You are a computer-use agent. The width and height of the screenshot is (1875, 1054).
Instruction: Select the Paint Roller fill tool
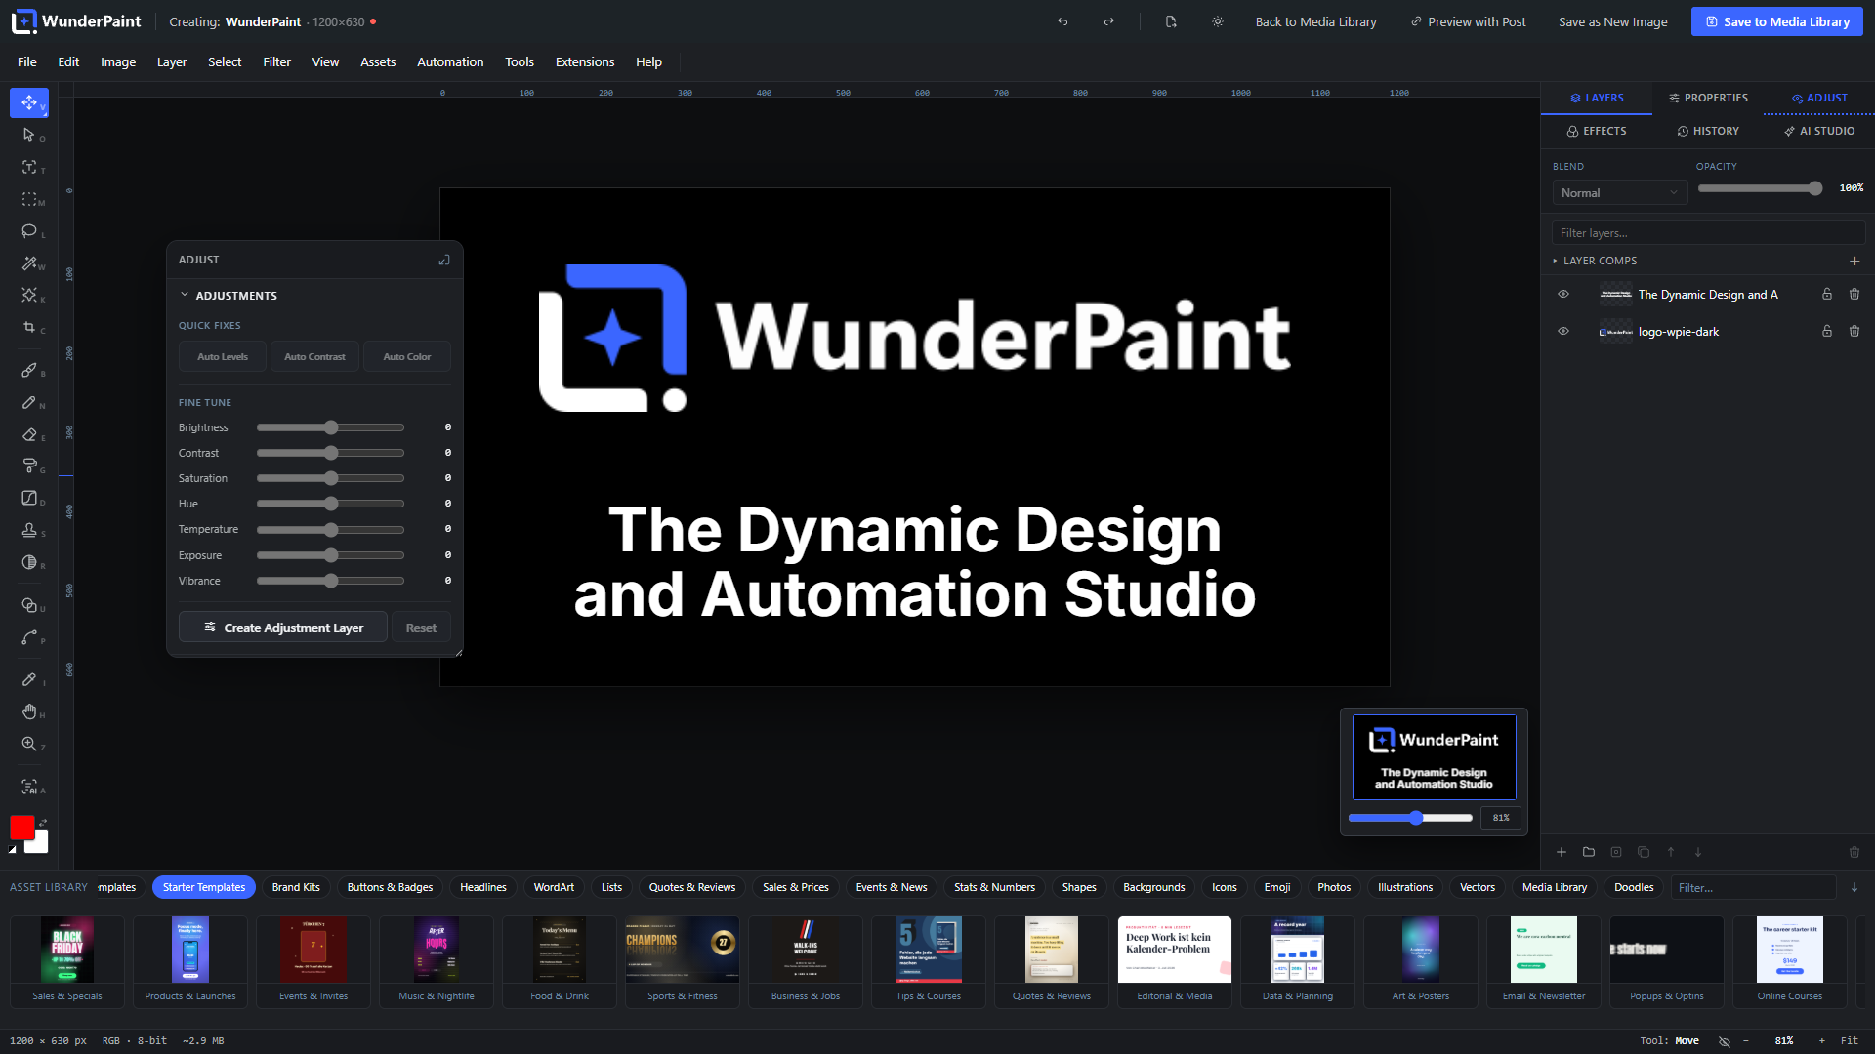click(x=29, y=466)
